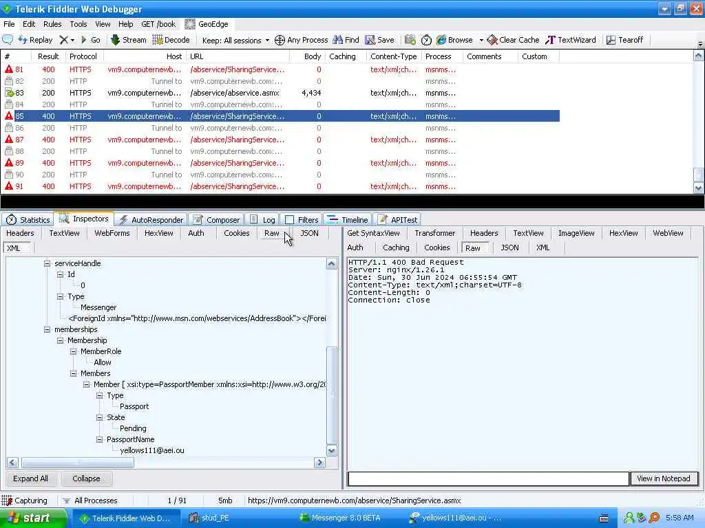705x528 pixels.
Task: Switch to the AutoResponder tab
Action: (151, 219)
